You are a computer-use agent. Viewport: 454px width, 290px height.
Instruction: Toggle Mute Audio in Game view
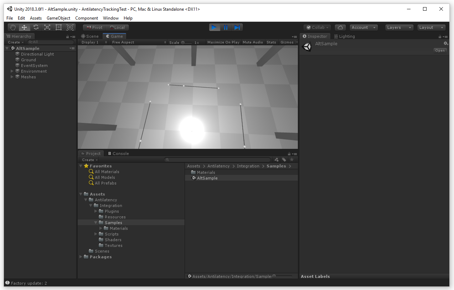click(x=253, y=42)
